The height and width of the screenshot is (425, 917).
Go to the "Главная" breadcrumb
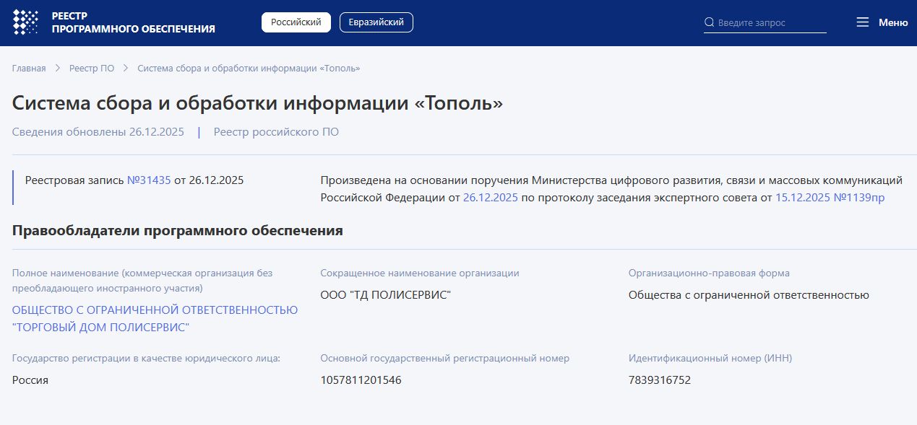[29, 69]
